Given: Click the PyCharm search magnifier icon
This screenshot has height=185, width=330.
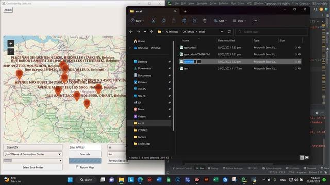Looking at the screenshot, I should pos(315,9).
